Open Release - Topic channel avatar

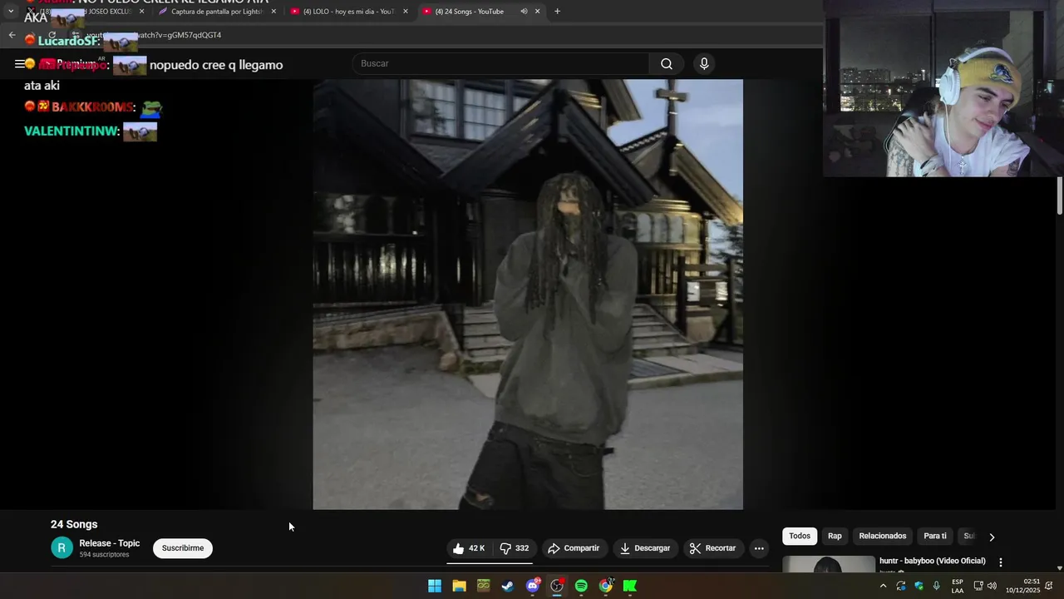coord(62,548)
